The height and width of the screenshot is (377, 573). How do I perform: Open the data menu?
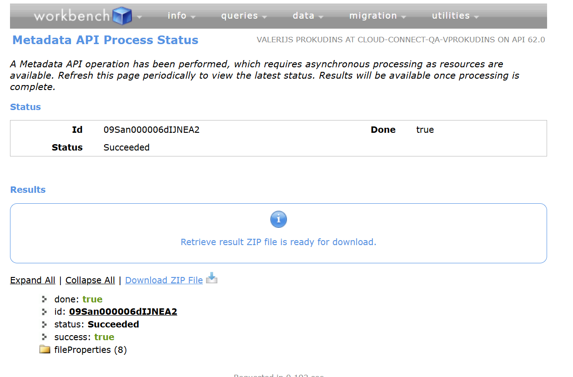click(x=308, y=16)
